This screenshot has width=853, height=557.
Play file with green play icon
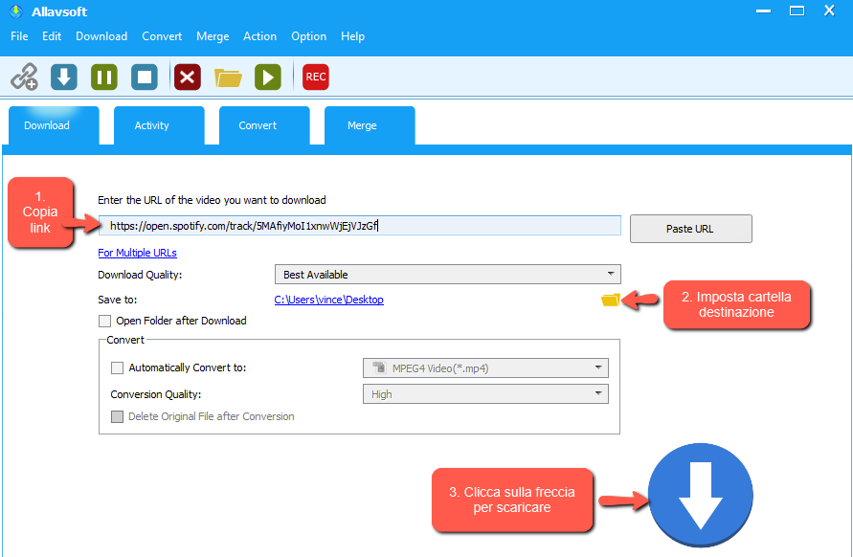point(268,77)
